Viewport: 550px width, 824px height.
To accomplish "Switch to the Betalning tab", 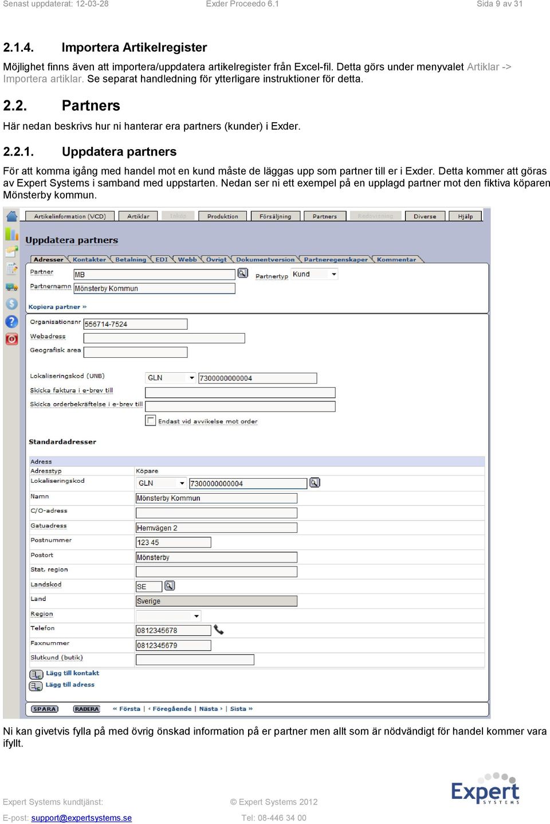I will tap(131, 259).
